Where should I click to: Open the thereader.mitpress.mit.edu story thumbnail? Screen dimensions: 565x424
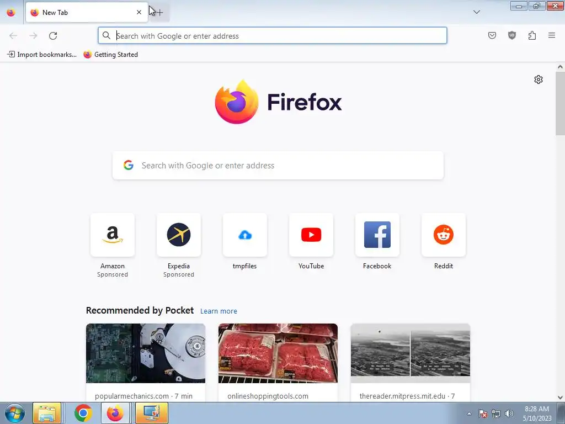(411, 353)
